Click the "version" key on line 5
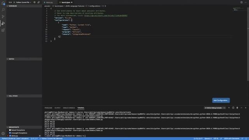 [59, 18]
